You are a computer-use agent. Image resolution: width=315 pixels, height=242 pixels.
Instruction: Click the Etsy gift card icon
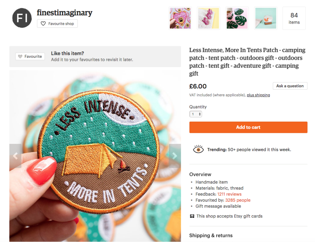point(192,216)
